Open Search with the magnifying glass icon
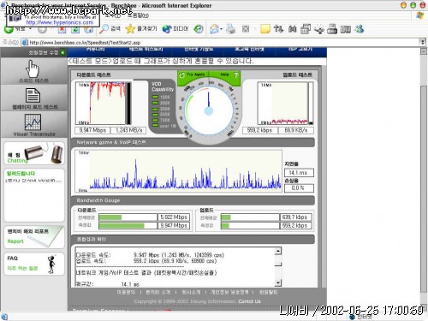This screenshot has width=428, height=321. point(104,29)
